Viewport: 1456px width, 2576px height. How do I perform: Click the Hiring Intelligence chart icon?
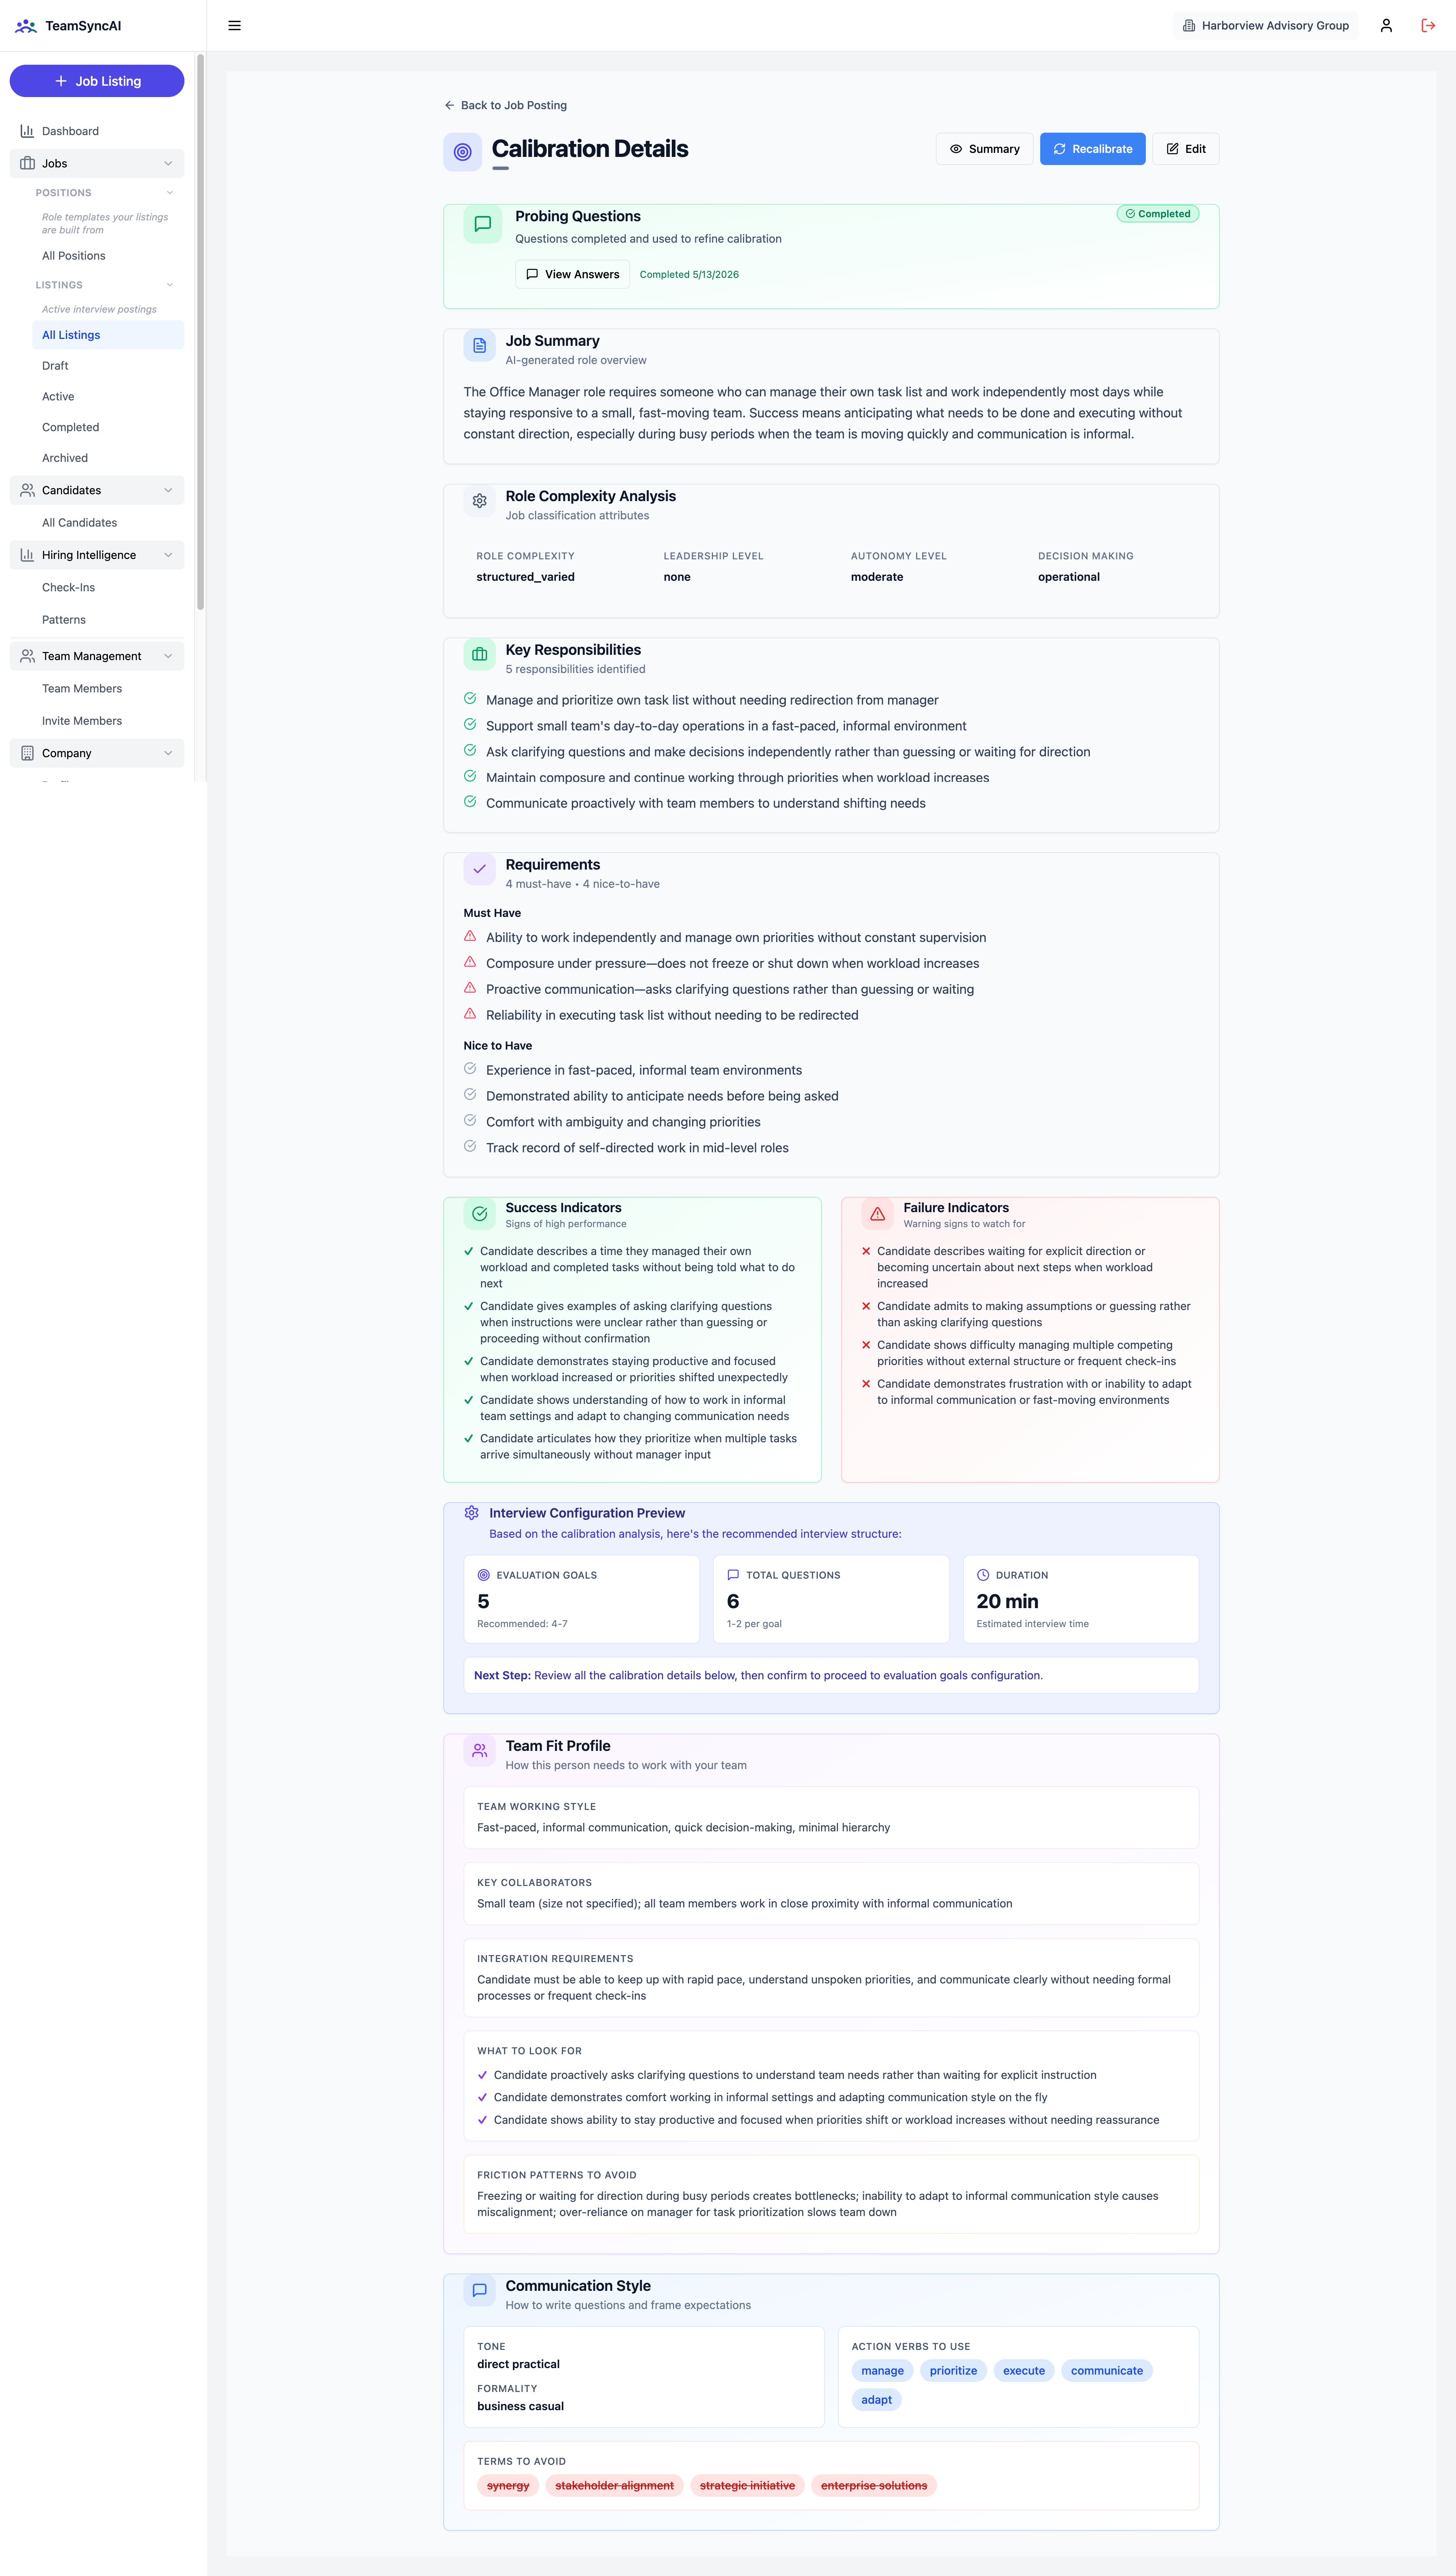27,555
